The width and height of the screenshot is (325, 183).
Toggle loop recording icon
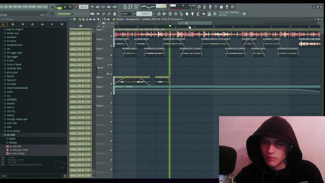tap(115, 7)
